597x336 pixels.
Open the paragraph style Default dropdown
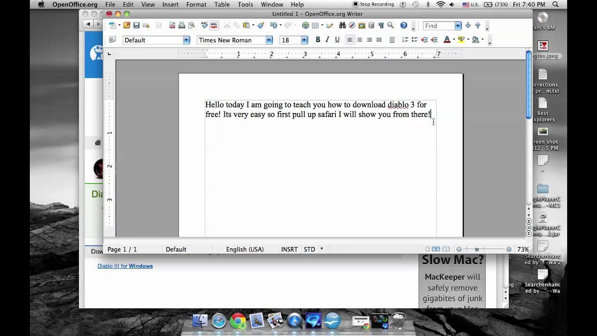(x=187, y=40)
